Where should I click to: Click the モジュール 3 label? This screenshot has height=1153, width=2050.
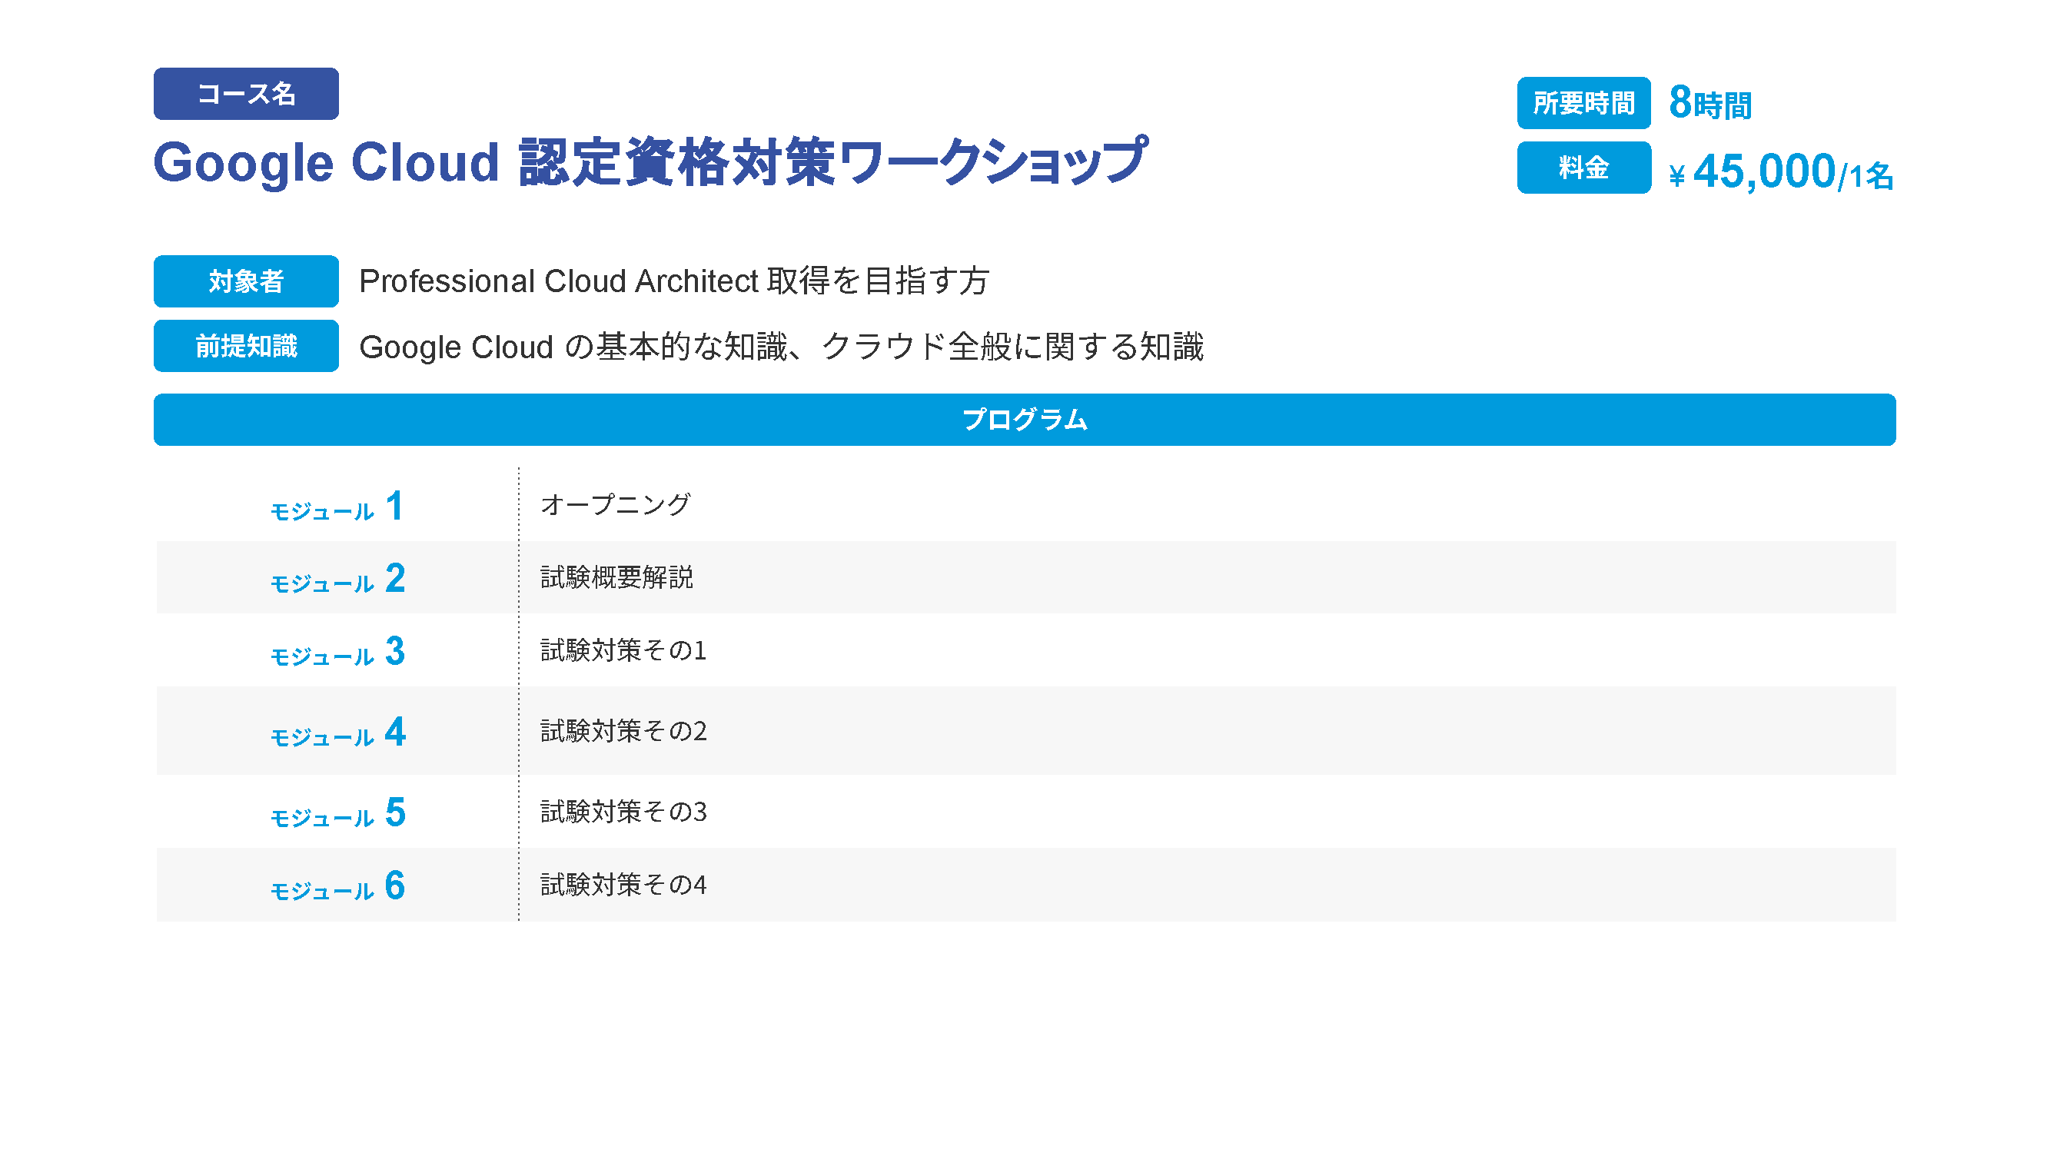click(x=337, y=653)
